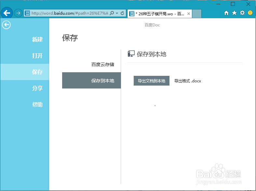Click the refresh page icon
The image size is (256, 191).
pos(122,13)
